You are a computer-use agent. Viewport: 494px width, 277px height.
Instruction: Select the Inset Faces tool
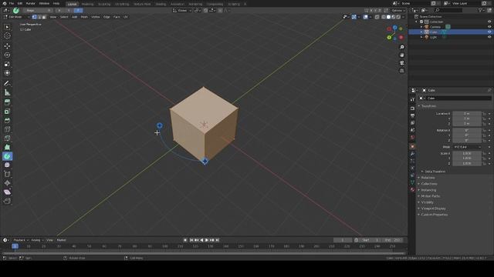tap(7, 112)
